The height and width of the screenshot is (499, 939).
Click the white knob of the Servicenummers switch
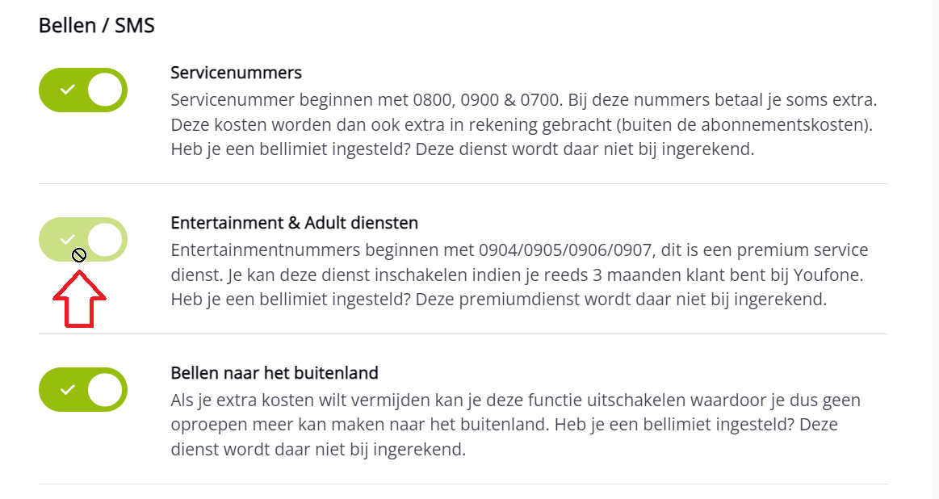tap(105, 90)
